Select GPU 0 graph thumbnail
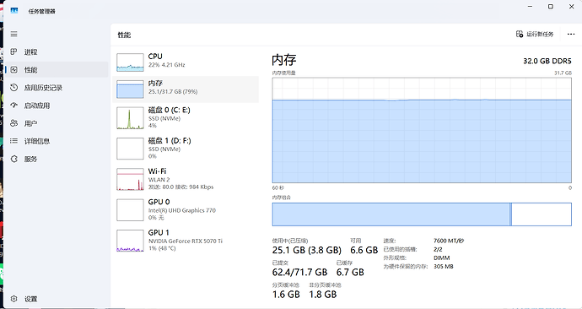The image size is (582, 309). (130, 210)
